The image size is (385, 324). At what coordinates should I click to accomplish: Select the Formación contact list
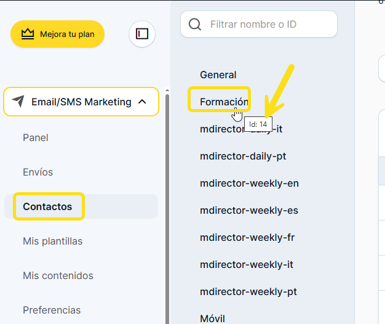point(223,102)
